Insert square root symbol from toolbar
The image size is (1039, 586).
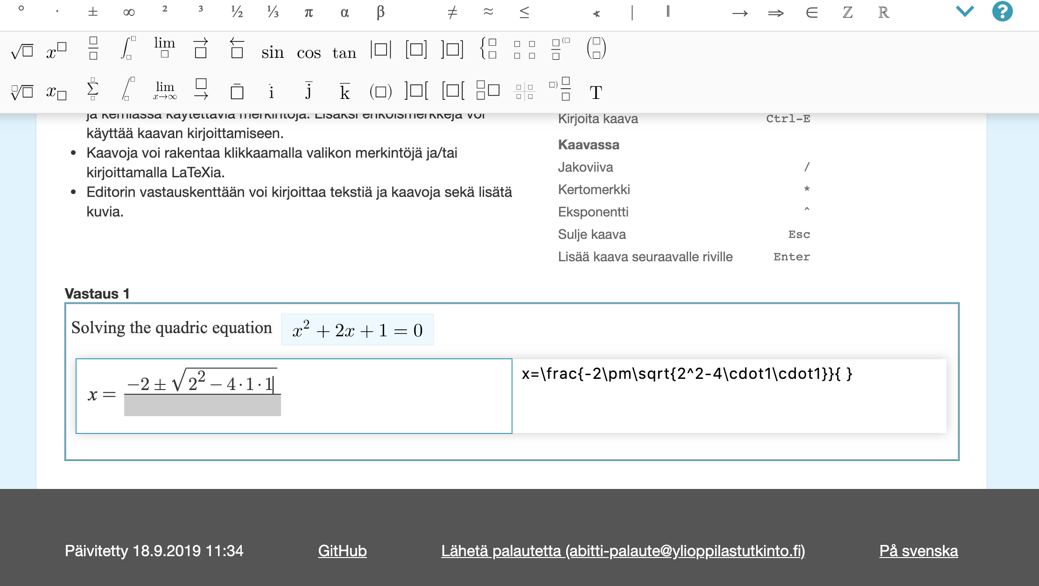(x=21, y=50)
